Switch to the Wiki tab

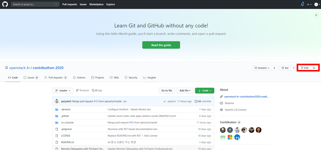tap(114, 78)
